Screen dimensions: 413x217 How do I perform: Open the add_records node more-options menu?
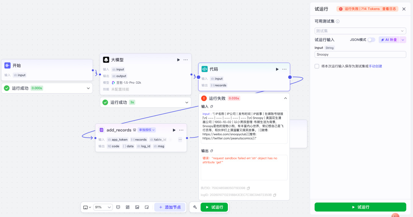(x=181, y=130)
